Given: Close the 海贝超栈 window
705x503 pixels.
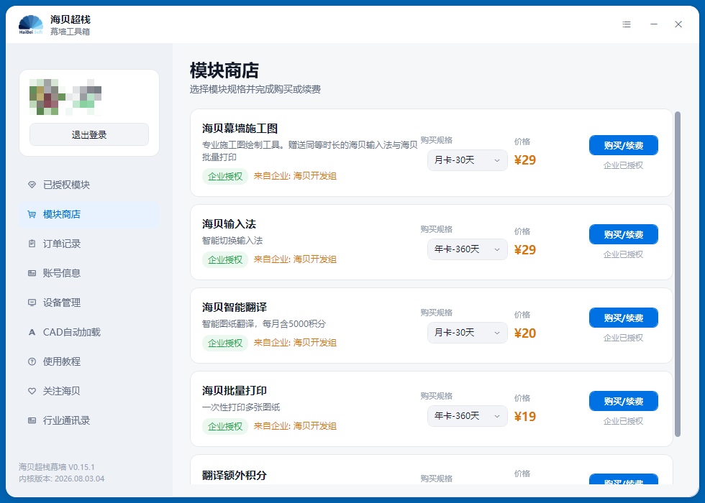Looking at the screenshot, I should point(678,24).
